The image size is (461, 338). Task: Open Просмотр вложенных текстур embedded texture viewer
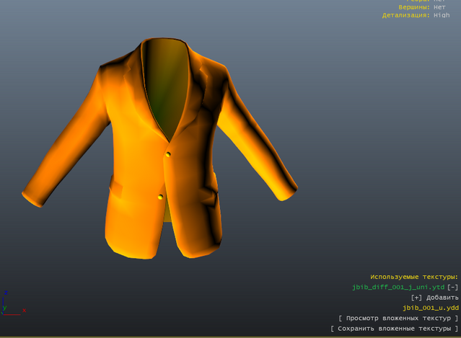[398, 318]
